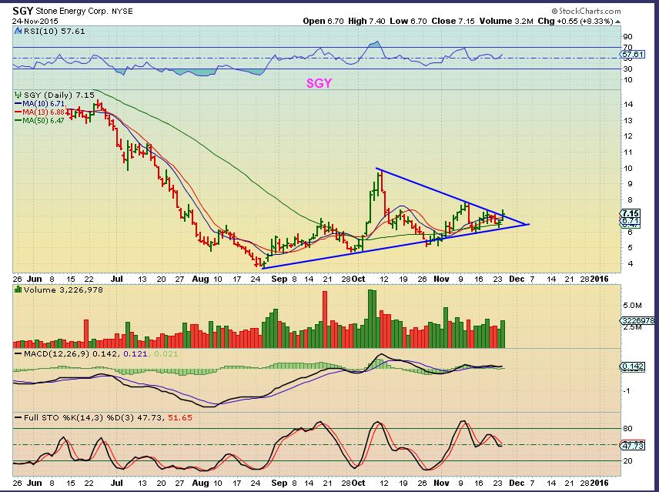Click the 2.5M volume axis label
The width and height of the screenshot is (659, 492).
632,327
